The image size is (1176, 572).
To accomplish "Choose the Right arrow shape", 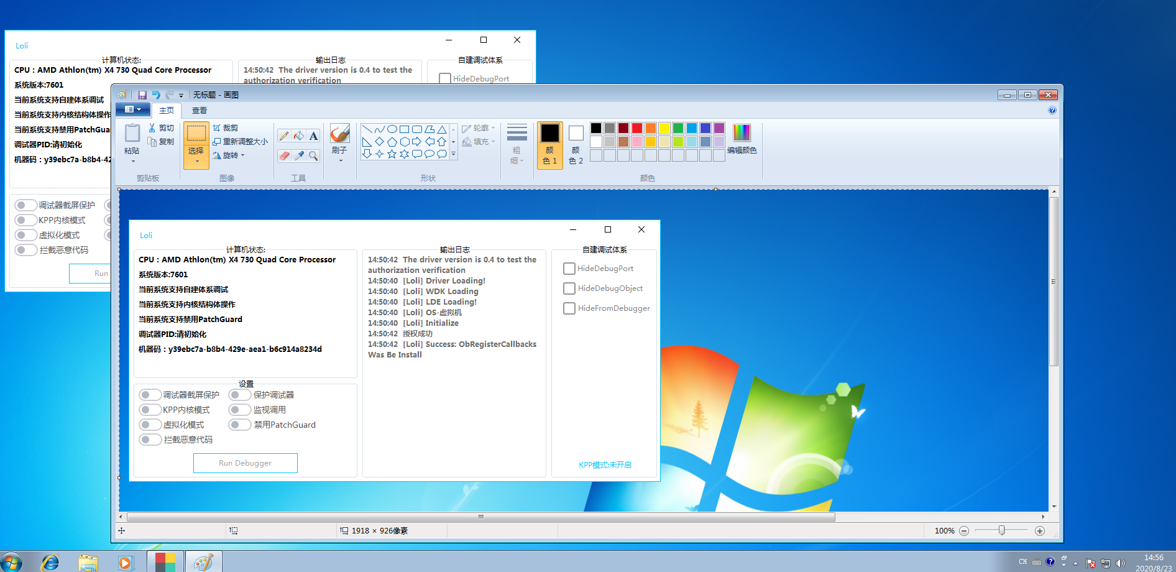I will pos(417,142).
